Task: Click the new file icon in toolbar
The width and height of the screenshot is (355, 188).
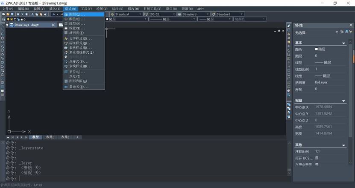Action: (3, 14)
